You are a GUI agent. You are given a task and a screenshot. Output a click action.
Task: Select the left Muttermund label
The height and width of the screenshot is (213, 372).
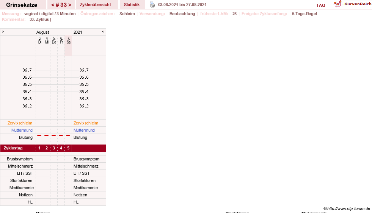(x=22, y=130)
